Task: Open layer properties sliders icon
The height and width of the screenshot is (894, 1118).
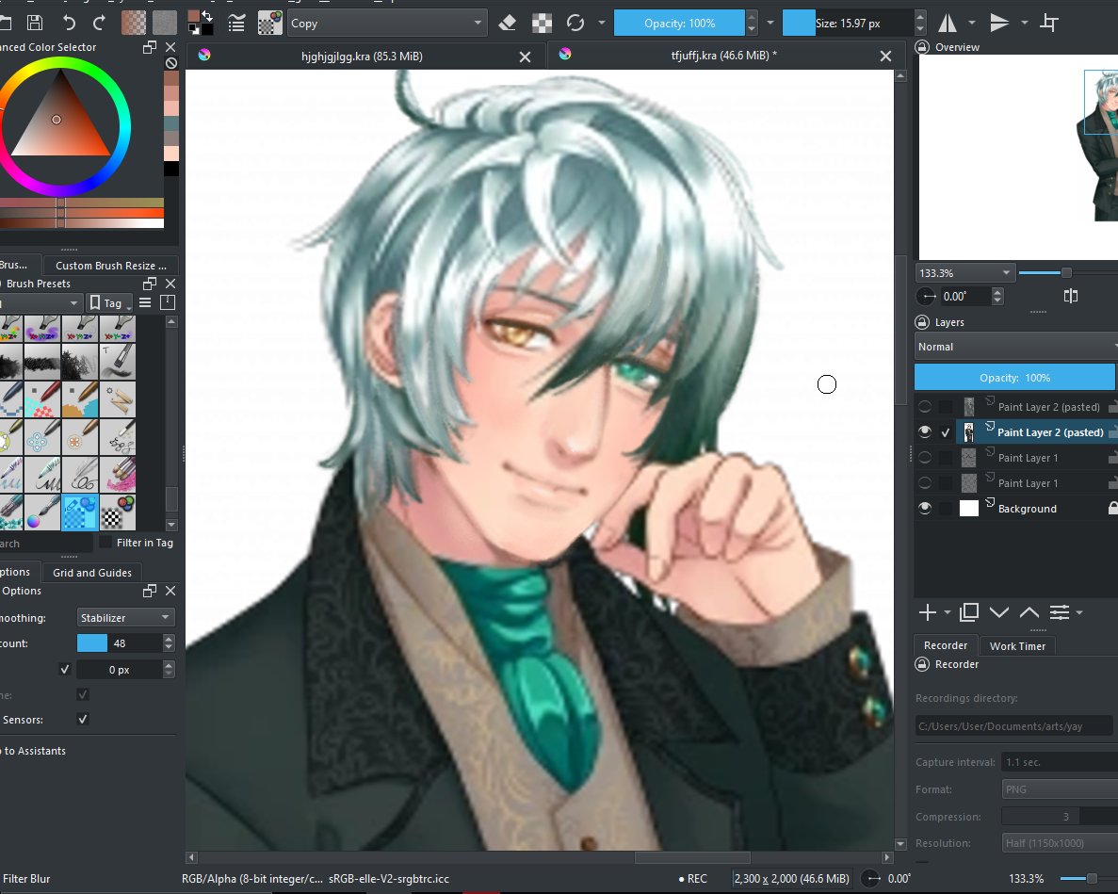Action: pyautogui.click(x=1060, y=612)
